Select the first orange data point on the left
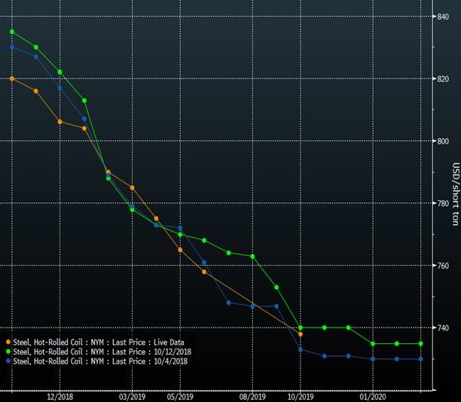Screen dimensions: 461x402 tap(12, 78)
